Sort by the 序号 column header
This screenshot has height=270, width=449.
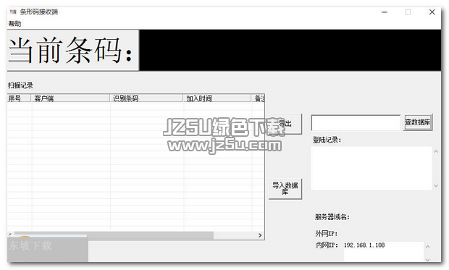[x=19, y=98]
